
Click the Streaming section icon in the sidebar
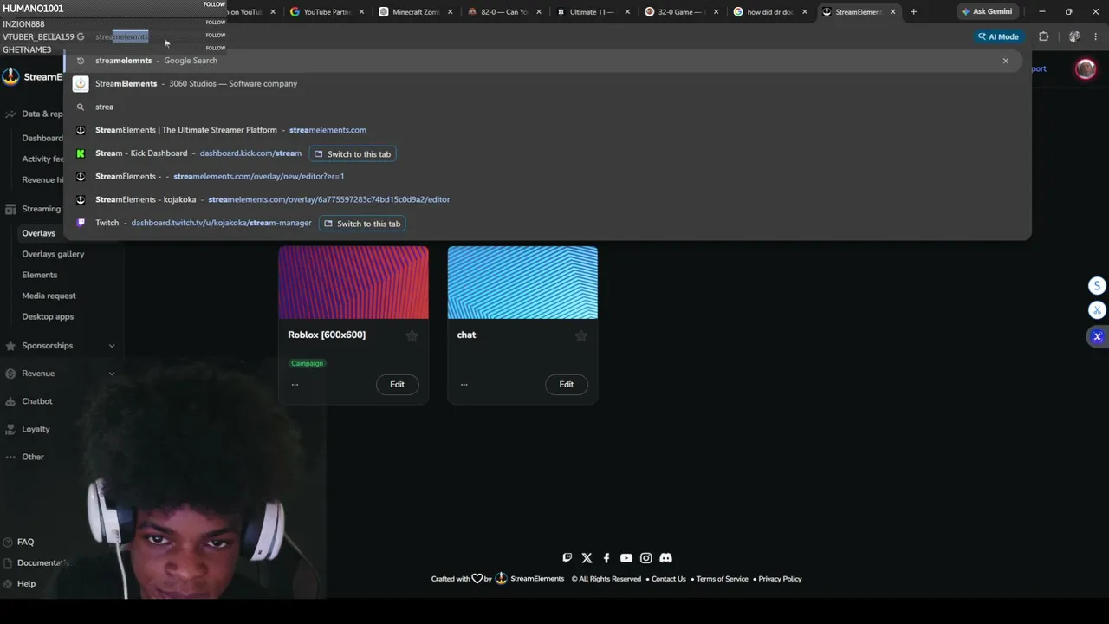[10, 209]
